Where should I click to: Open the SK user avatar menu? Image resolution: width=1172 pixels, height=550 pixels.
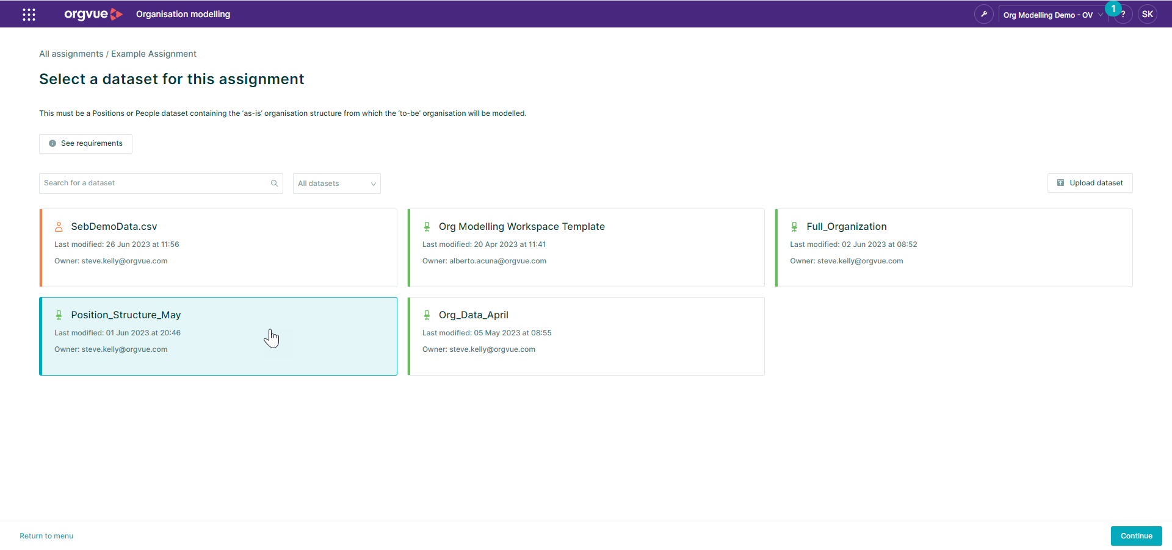[x=1148, y=14]
